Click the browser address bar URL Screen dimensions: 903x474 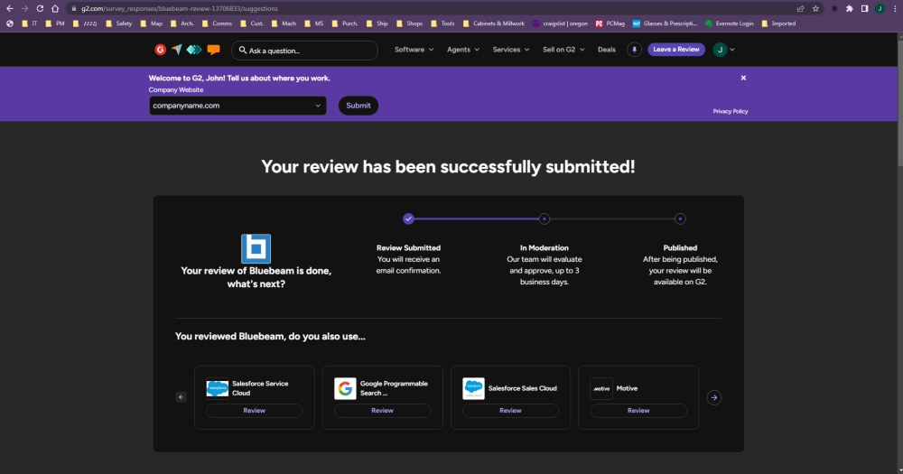tap(179, 9)
